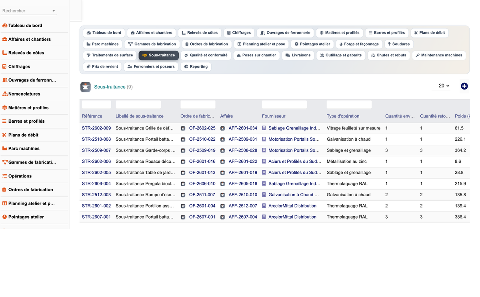Open reference link STR-2602-009
The image size is (480, 297).
(96, 128)
